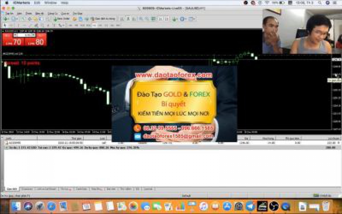Switch chart to bar chart style
Image resolution: width=342 pixels, height=214 pixels.
pos(122,19)
